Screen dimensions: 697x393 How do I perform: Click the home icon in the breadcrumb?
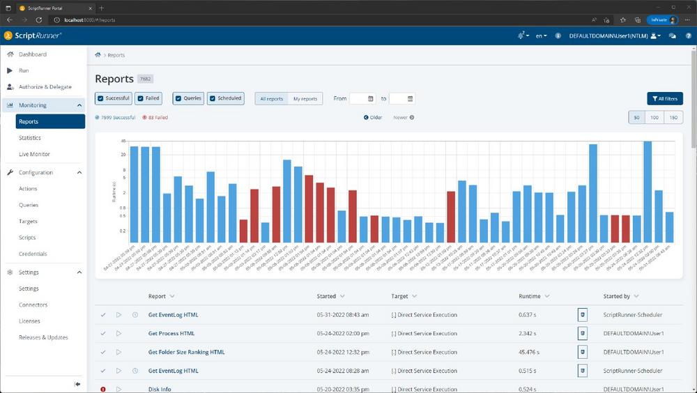pos(98,54)
